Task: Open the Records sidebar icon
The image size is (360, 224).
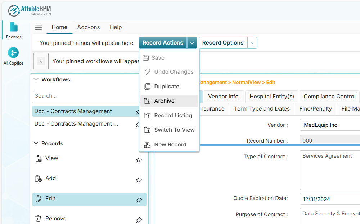Action: click(14, 30)
